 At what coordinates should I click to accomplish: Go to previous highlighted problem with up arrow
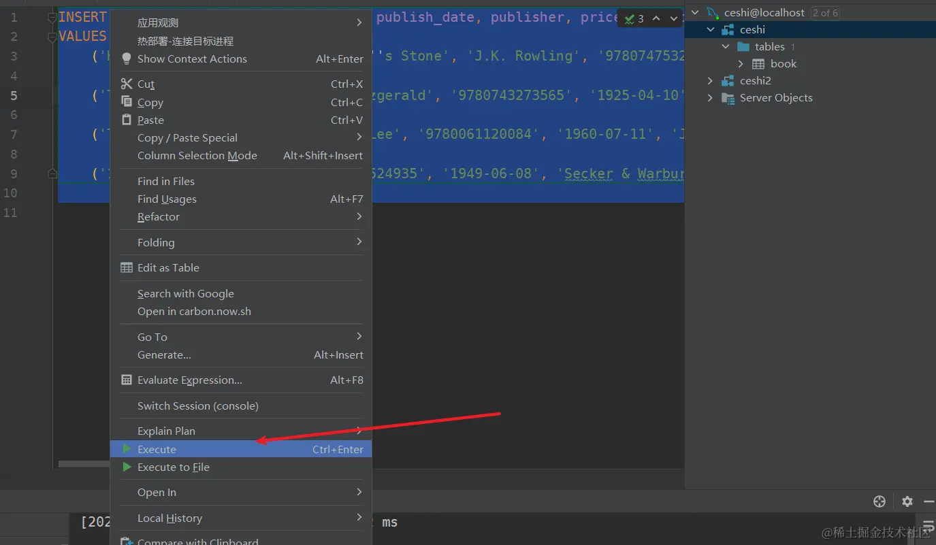pyautogui.click(x=656, y=19)
